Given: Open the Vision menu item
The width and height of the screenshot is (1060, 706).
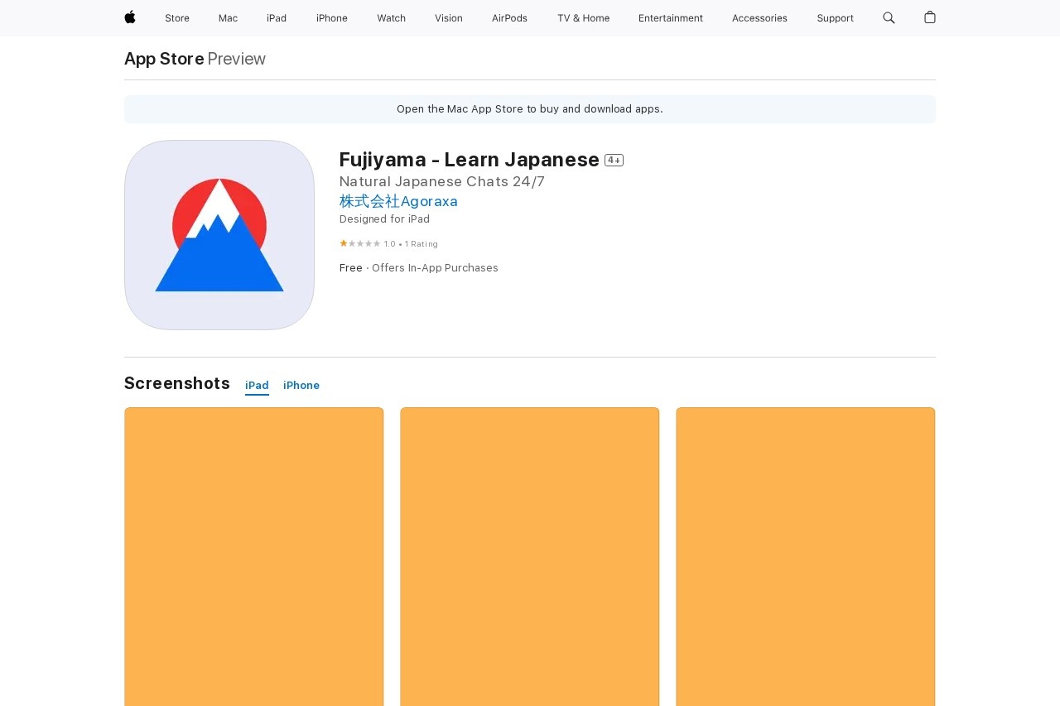Looking at the screenshot, I should tap(449, 18).
